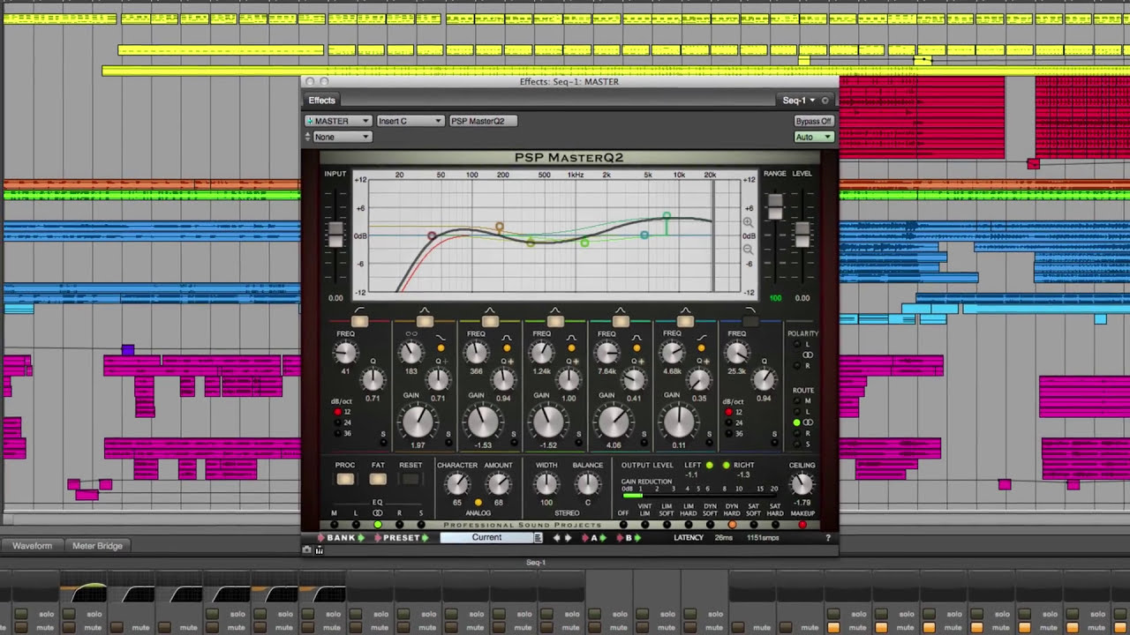Click the stereo WIDTH knob
Screen dimensions: 1130x635
(x=546, y=483)
